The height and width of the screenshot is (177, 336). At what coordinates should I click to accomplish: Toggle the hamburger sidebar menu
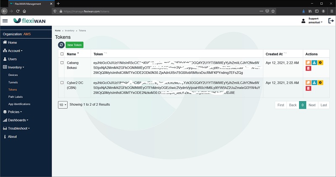pos(5,21)
